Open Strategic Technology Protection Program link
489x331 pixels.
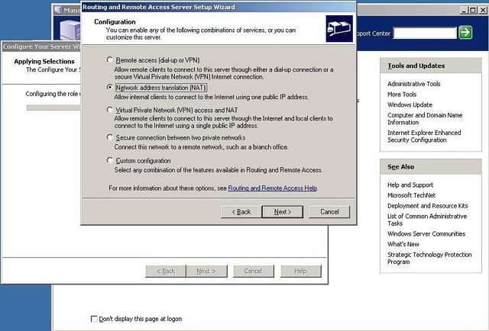pyautogui.click(x=429, y=258)
